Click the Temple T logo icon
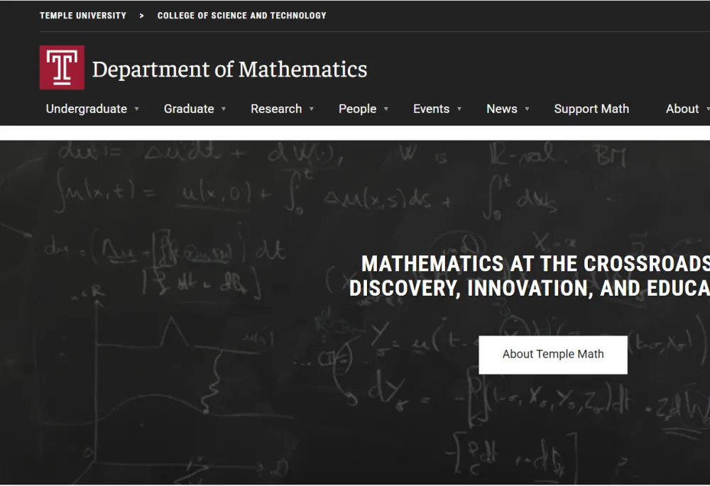Viewport: 710px width, 486px height. click(62, 67)
